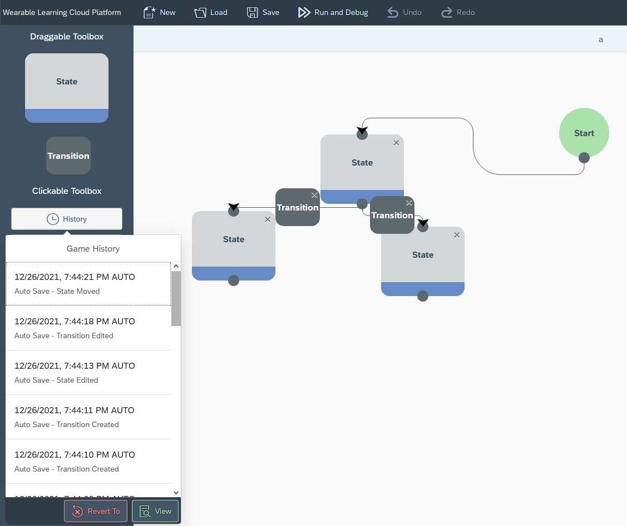Click the Game History scrollbar thumb
The width and height of the screenshot is (627, 526).
click(x=176, y=298)
